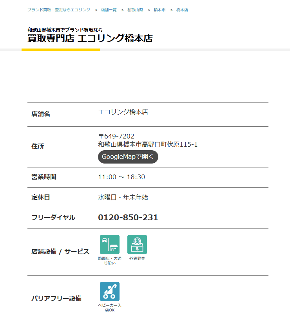
Task: Open the 橋本市 breadcrumb link
Action: click(159, 10)
